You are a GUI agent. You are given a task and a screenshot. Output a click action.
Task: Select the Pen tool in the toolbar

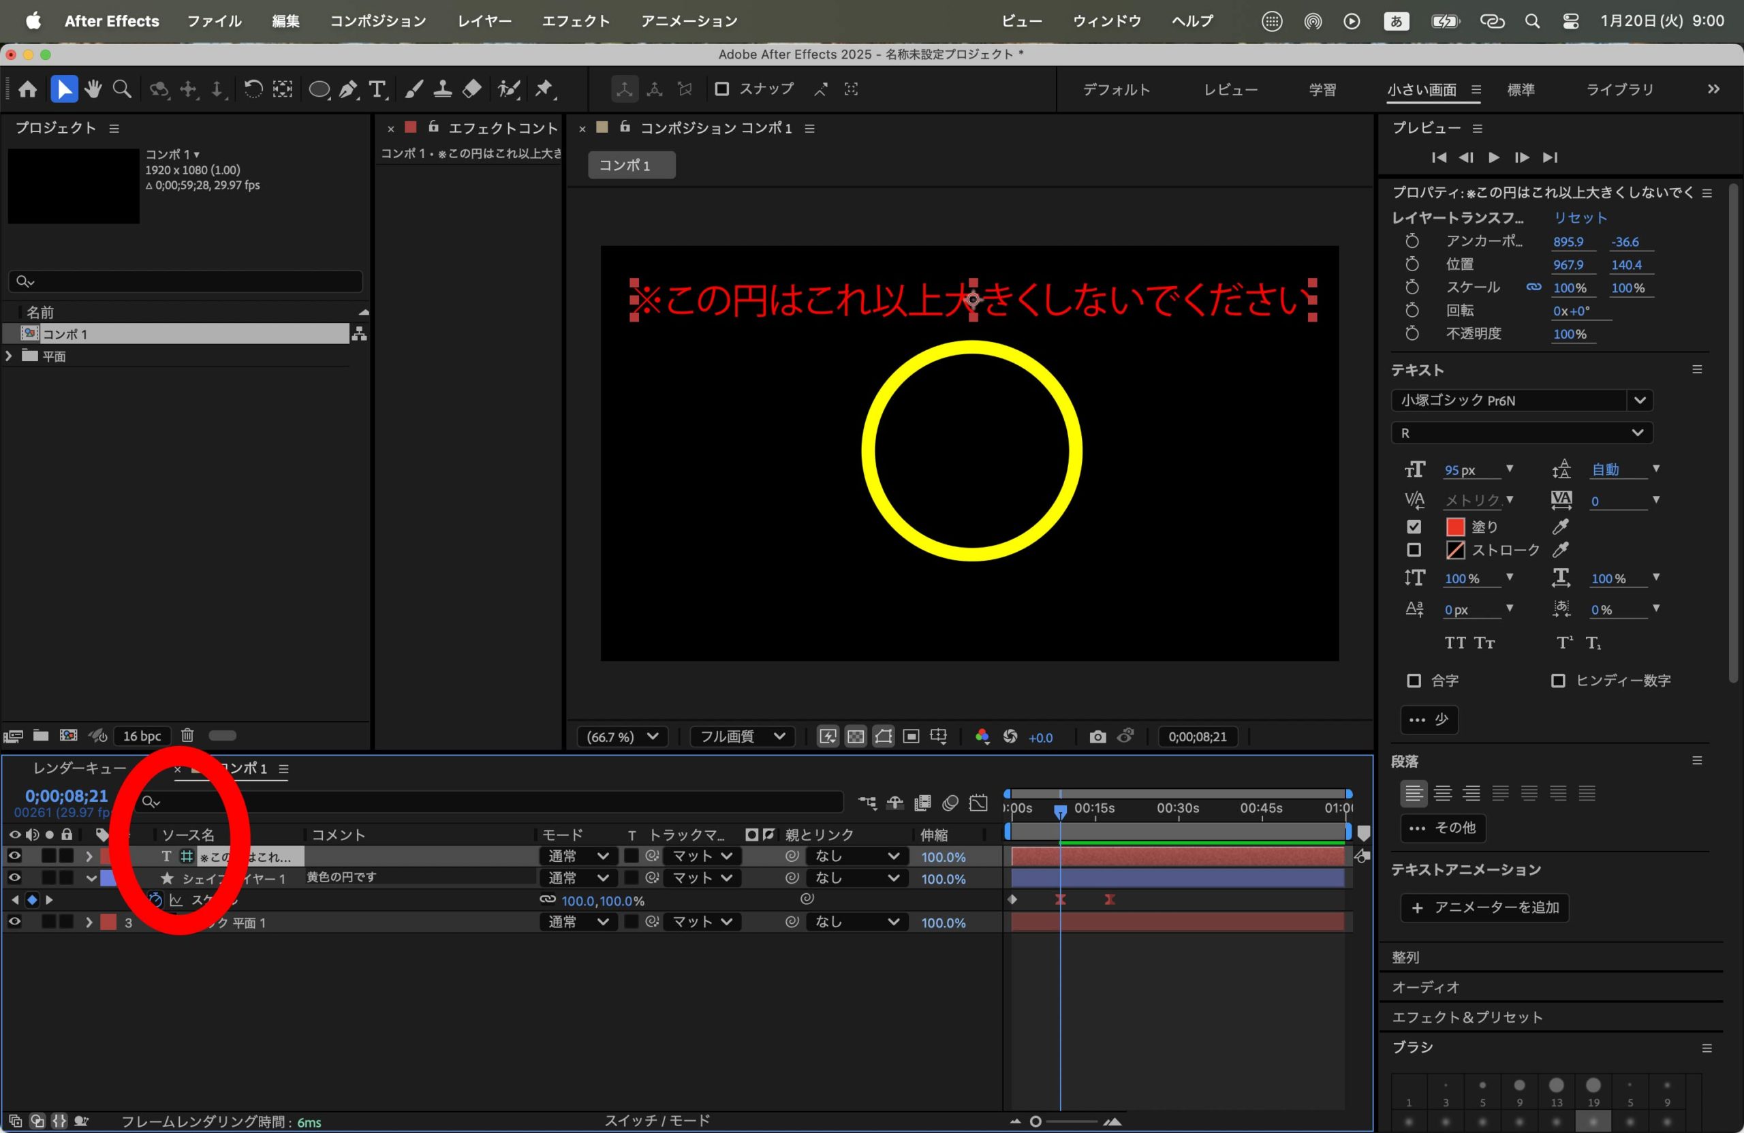click(x=349, y=89)
